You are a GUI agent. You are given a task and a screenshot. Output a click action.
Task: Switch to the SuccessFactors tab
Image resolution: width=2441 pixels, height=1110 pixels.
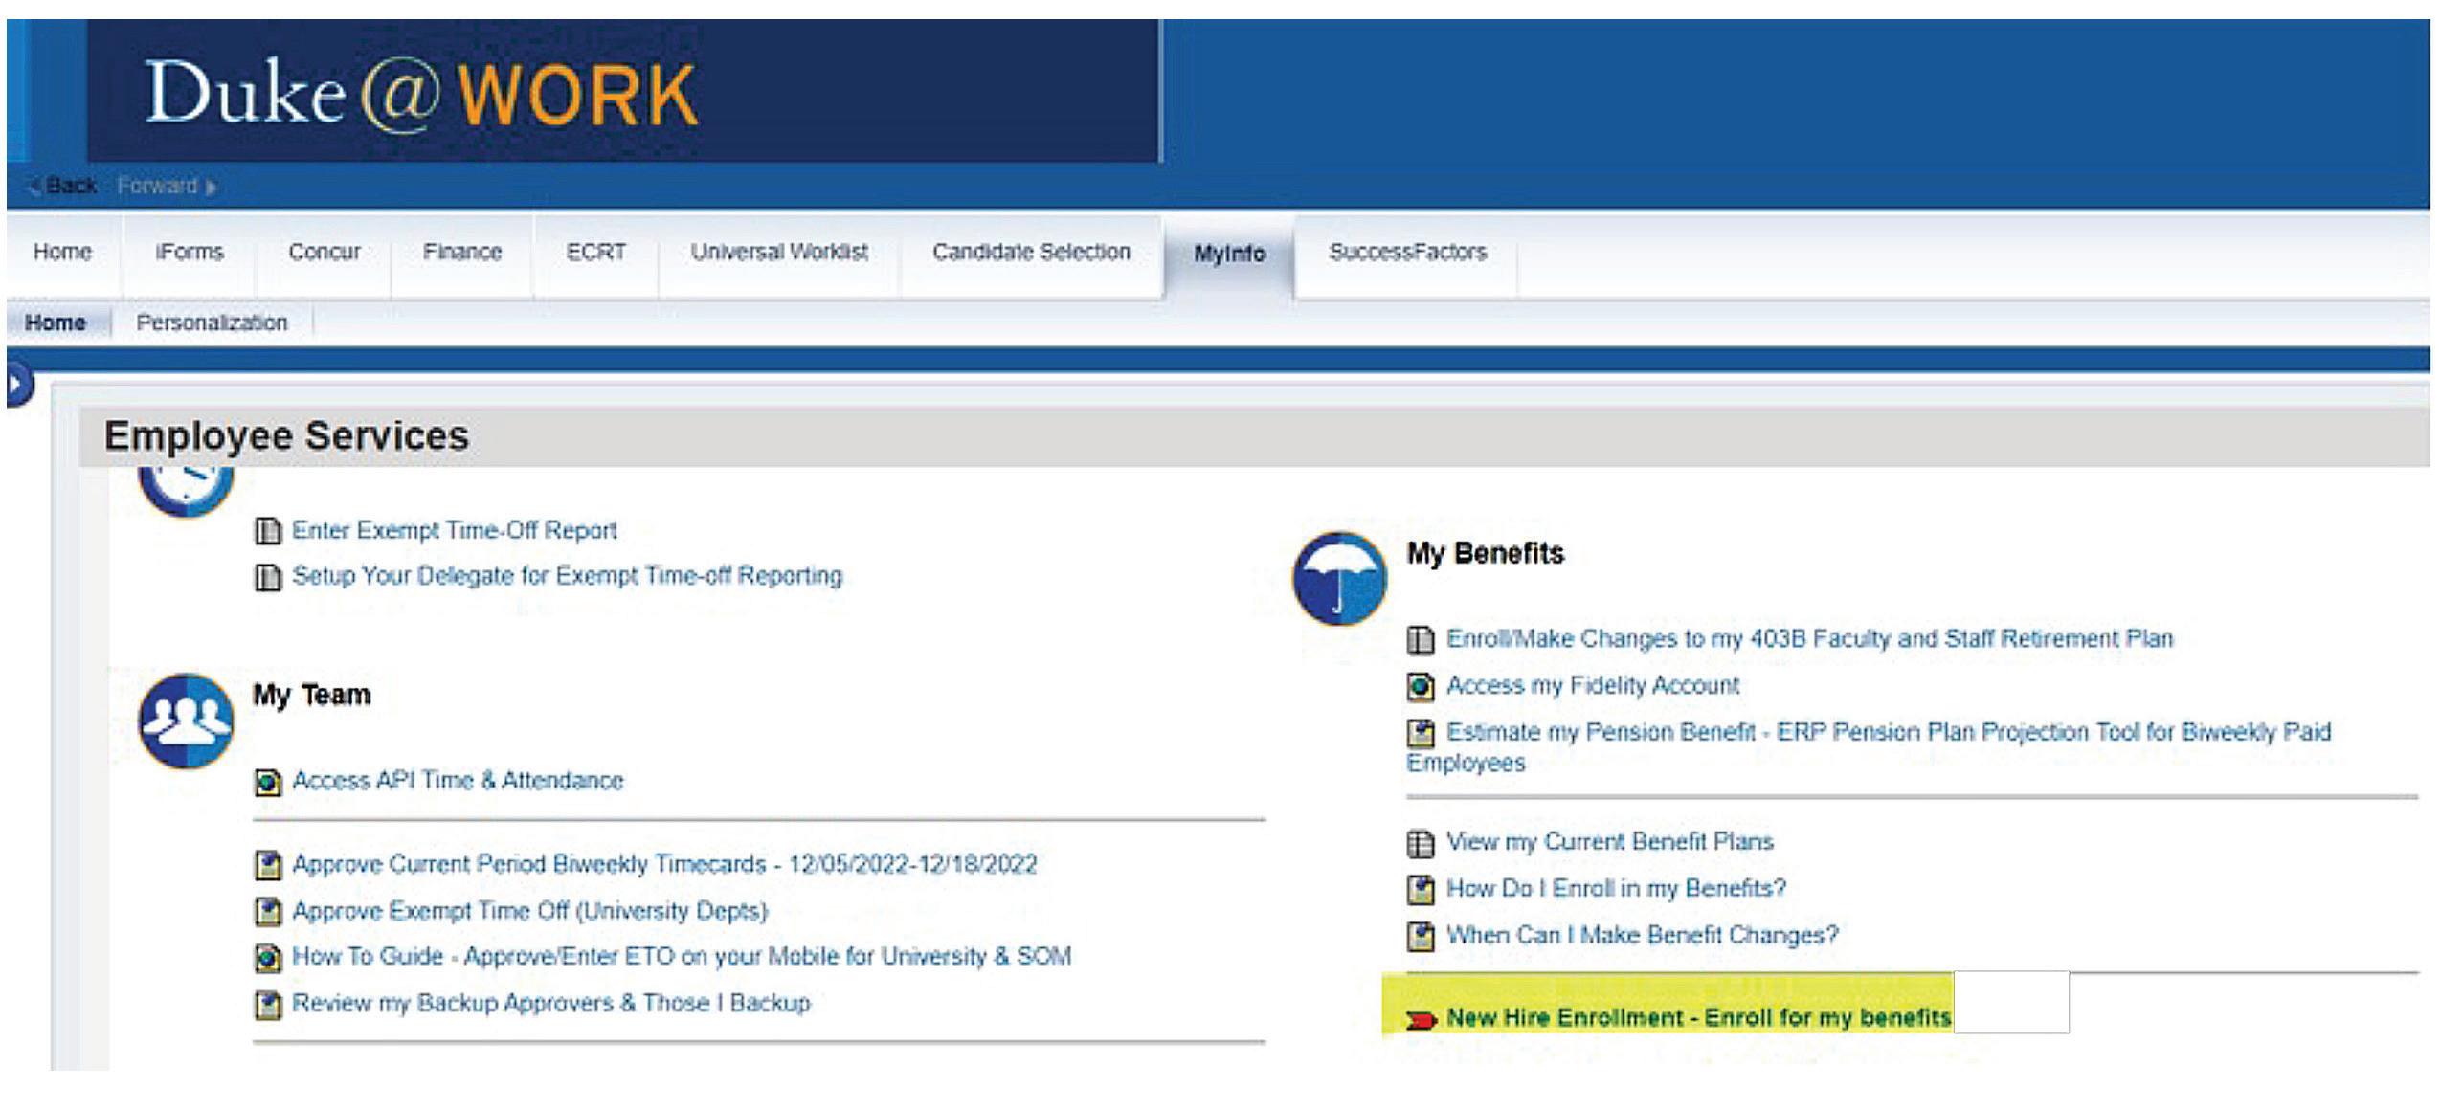(x=1405, y=252)
